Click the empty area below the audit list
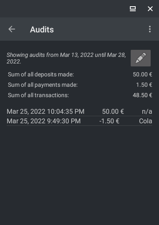This screenshot has width=159, height=225. (x=79, y=175)
